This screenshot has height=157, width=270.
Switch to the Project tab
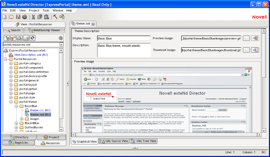point(51,137)
